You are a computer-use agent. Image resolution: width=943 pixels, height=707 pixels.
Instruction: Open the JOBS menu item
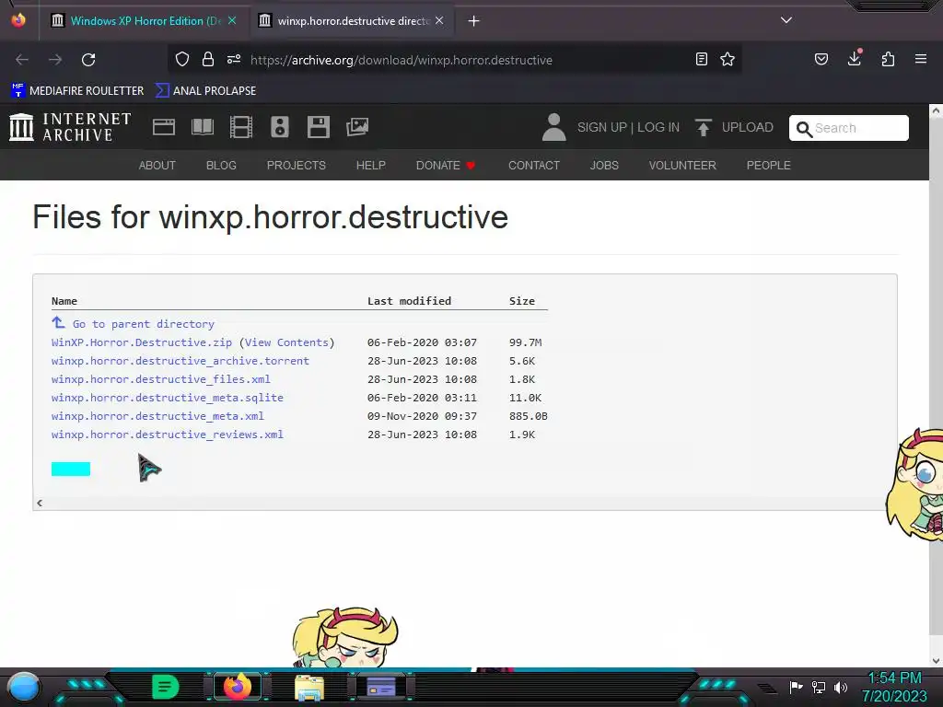coord(604,166)
